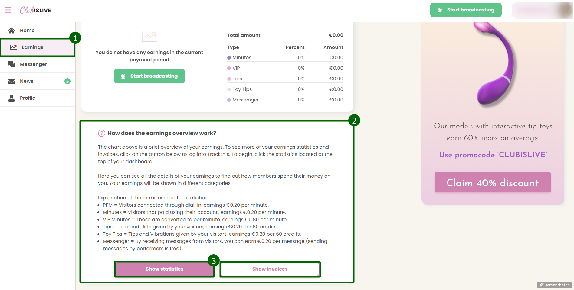Viewport: 574px width, 290px height.
Task: Click the News unread count badge
Action: click(67, 81)
